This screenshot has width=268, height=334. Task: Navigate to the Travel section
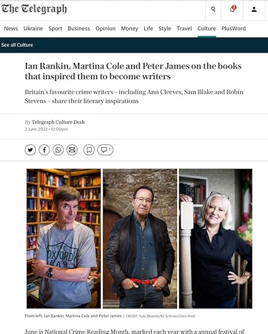tap(184, 28)
